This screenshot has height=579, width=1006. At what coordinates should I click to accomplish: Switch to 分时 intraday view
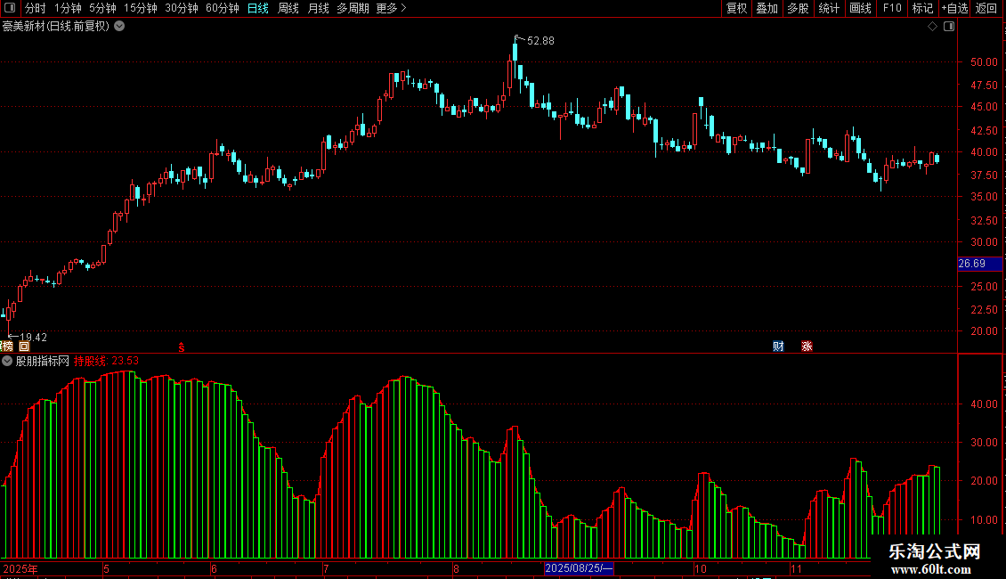(x=36, y=8)
